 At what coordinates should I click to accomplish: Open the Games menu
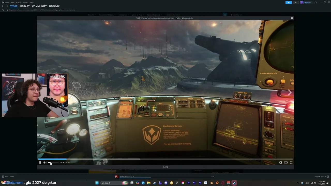coord(26,2)
